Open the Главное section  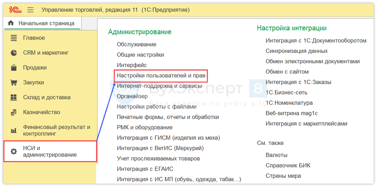(50, 38)
